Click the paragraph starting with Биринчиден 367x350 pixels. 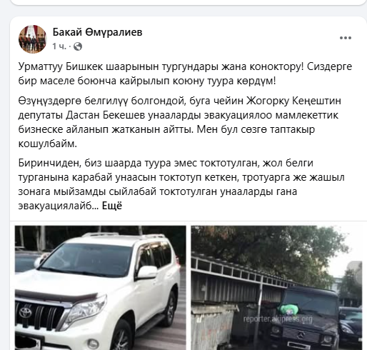[x=181, y=184]
